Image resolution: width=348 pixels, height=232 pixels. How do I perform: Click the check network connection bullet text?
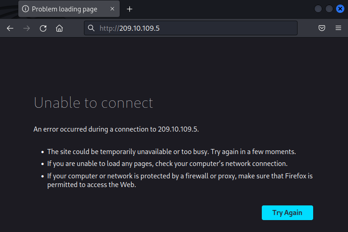coord(167,163)
